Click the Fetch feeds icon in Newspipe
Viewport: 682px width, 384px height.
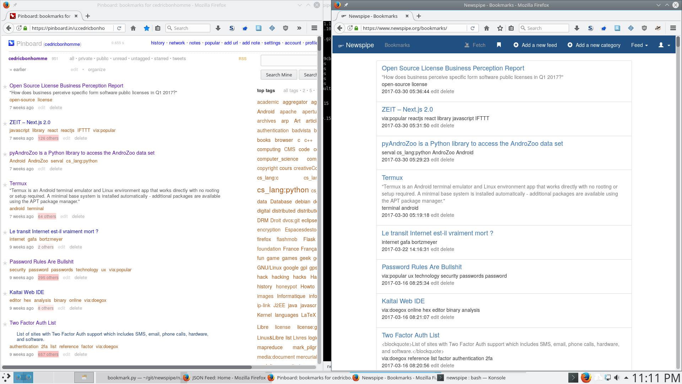(475, 45)
